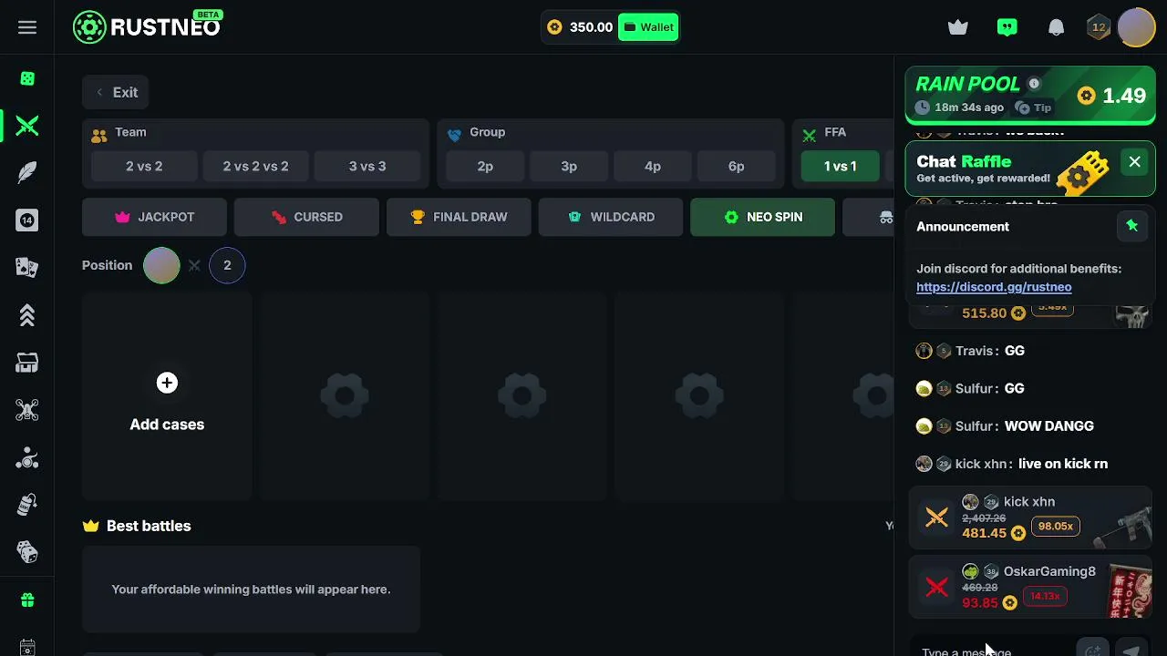This screenshot has height=656, width=1167.
Task: Click the red swords icon on OskarGaming8 battle
Action: pyautogui.click(x=936, y=588)
